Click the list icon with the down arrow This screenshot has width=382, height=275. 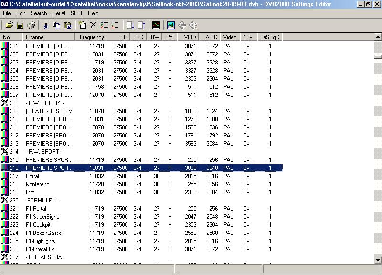[130, 25]
